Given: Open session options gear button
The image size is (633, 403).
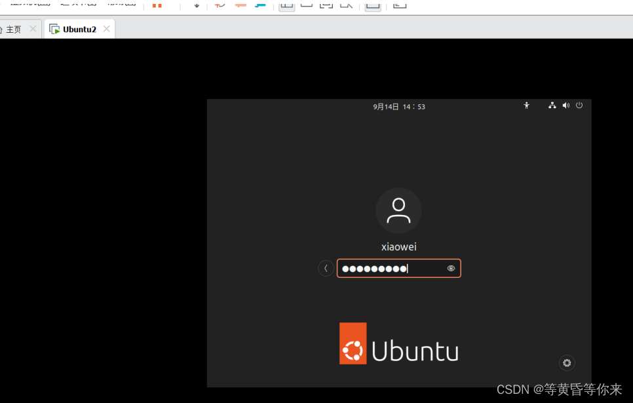Looking at the screenshot, I should pos(567,362).
